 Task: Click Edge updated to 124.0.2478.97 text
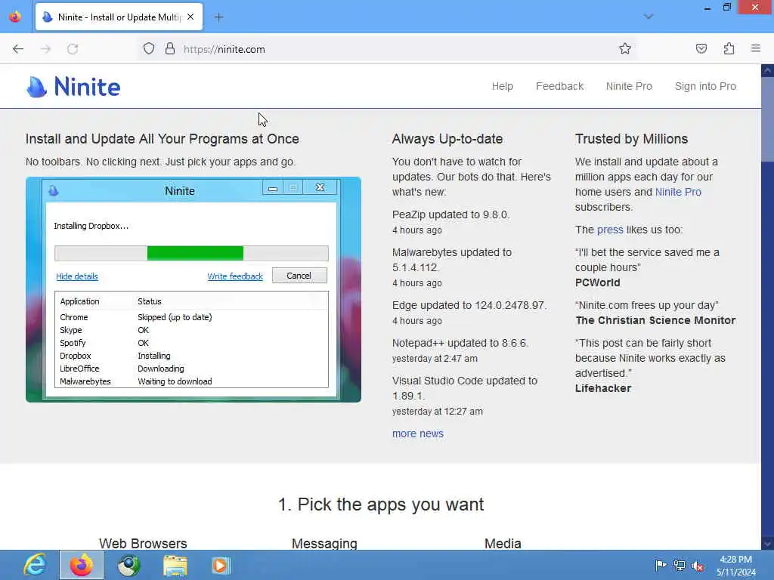469,305
